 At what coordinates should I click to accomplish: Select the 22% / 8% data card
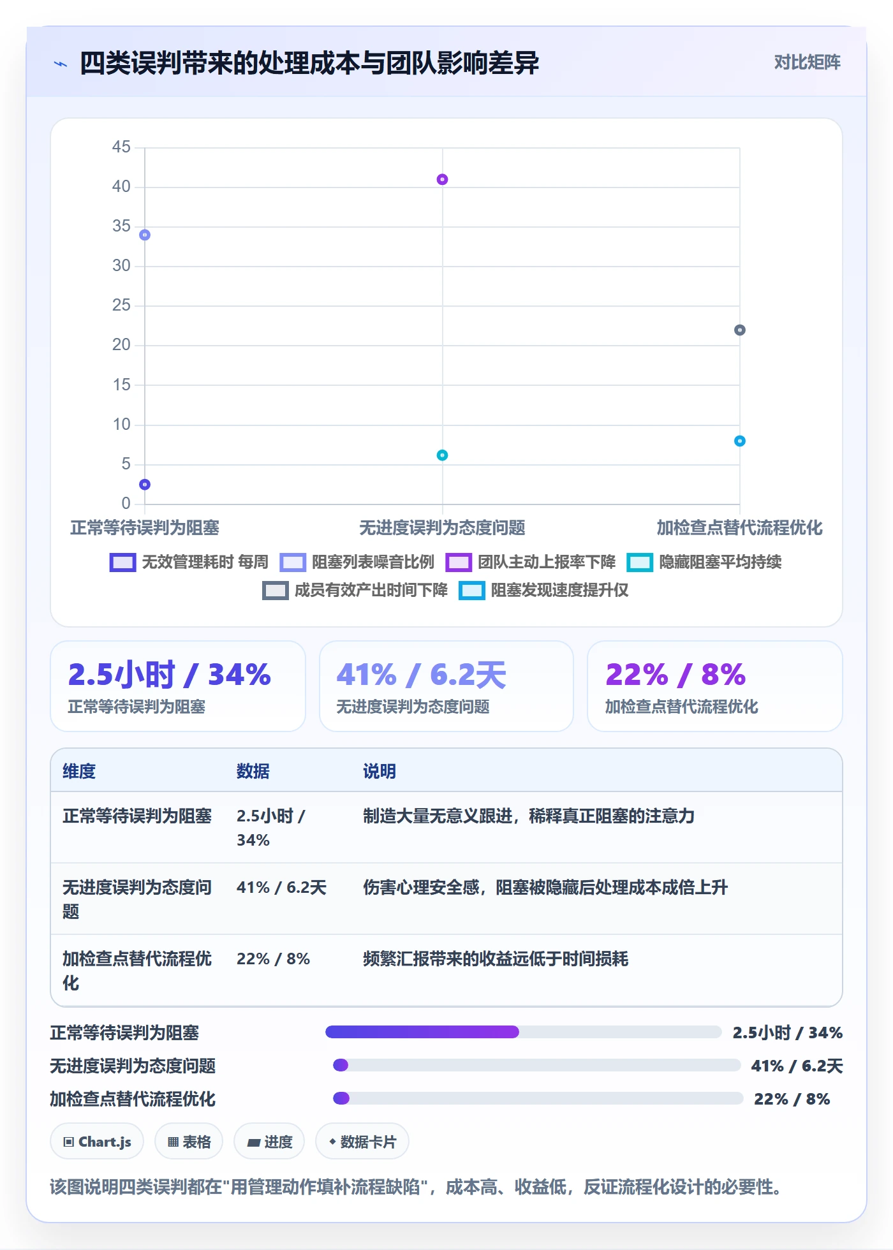[715, 686]
